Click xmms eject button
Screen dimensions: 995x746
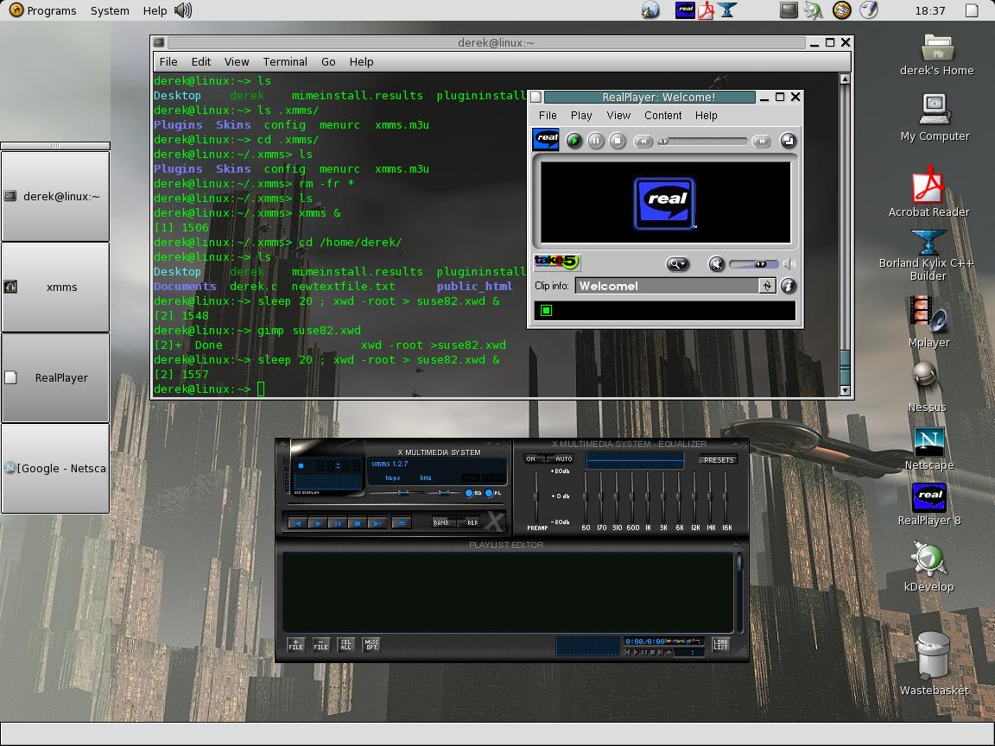pyautogui.click(x=401, y=522)
